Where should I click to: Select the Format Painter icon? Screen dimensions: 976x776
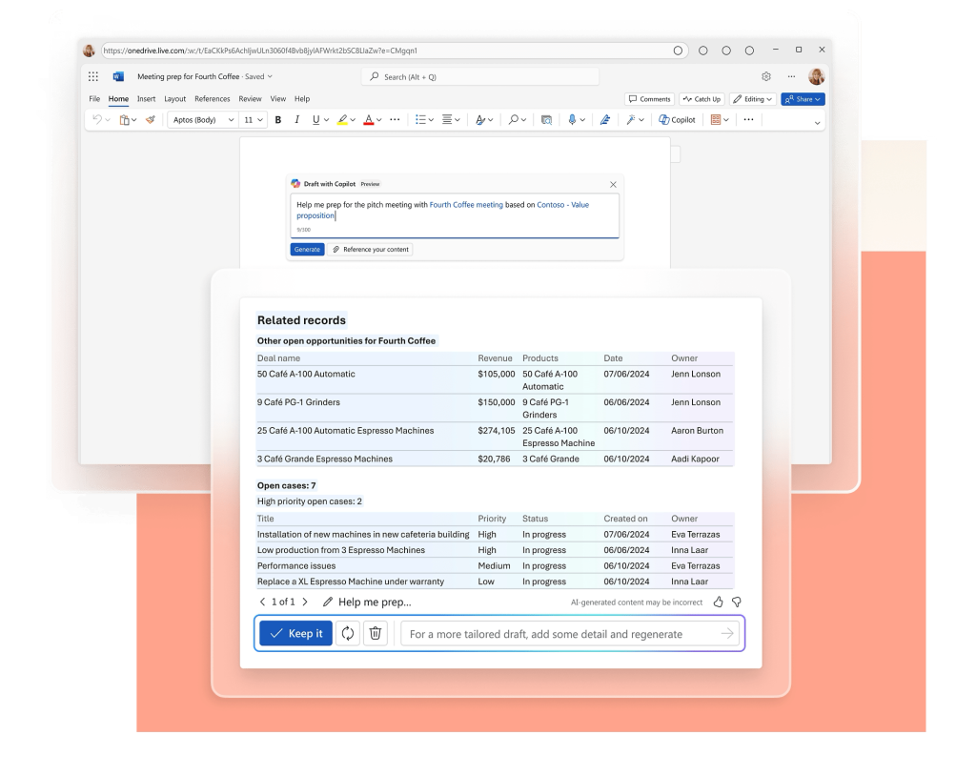pyautogui.click(x=151, y=119)
